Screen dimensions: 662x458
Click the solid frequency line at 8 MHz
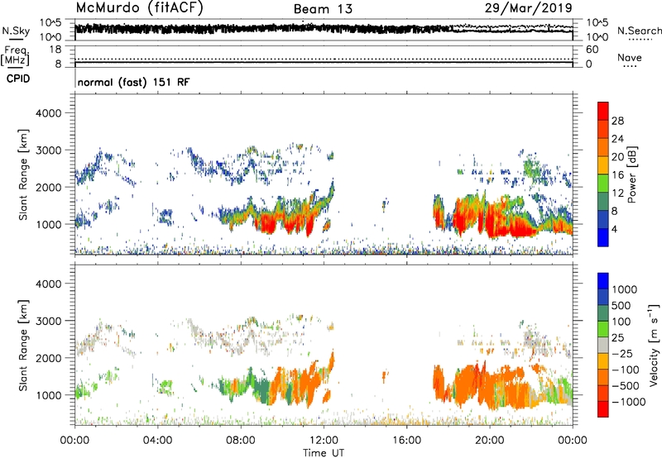324,64
